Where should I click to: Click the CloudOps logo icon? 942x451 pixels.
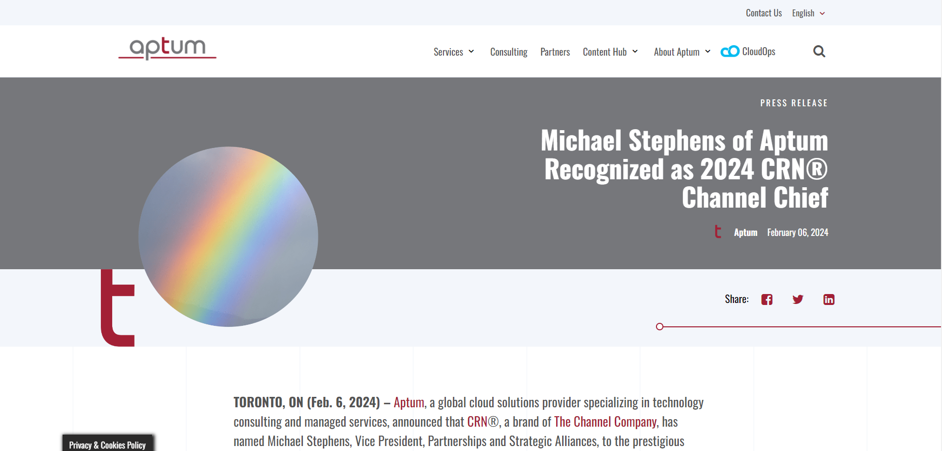[x=729, y=51]
